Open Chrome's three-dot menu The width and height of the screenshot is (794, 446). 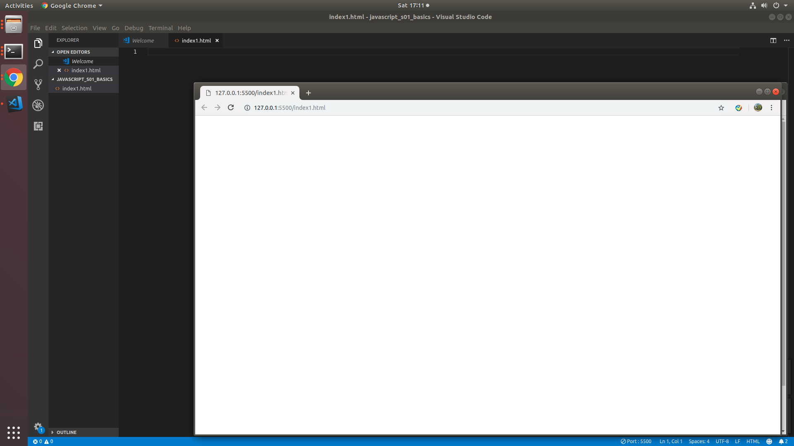(771, 107)
